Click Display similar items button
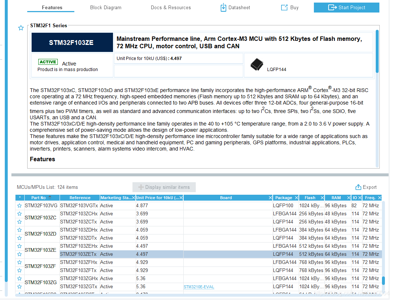The image size is (393, 300). [164, 187]
